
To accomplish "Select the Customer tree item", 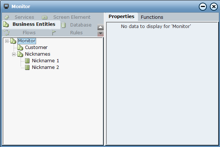I will (36, 48).
